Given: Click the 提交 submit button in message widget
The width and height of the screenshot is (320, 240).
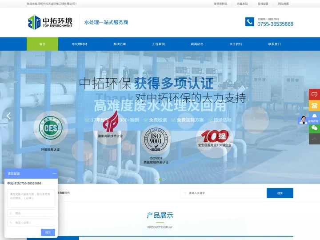Looking at the screenshot, I should point(48,232).
